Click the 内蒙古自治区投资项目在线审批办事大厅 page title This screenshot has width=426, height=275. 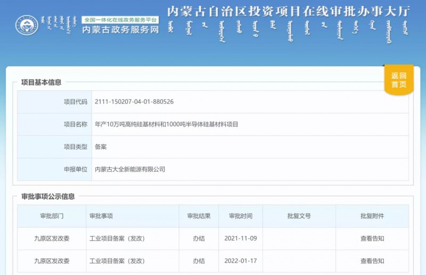(287, 11)
